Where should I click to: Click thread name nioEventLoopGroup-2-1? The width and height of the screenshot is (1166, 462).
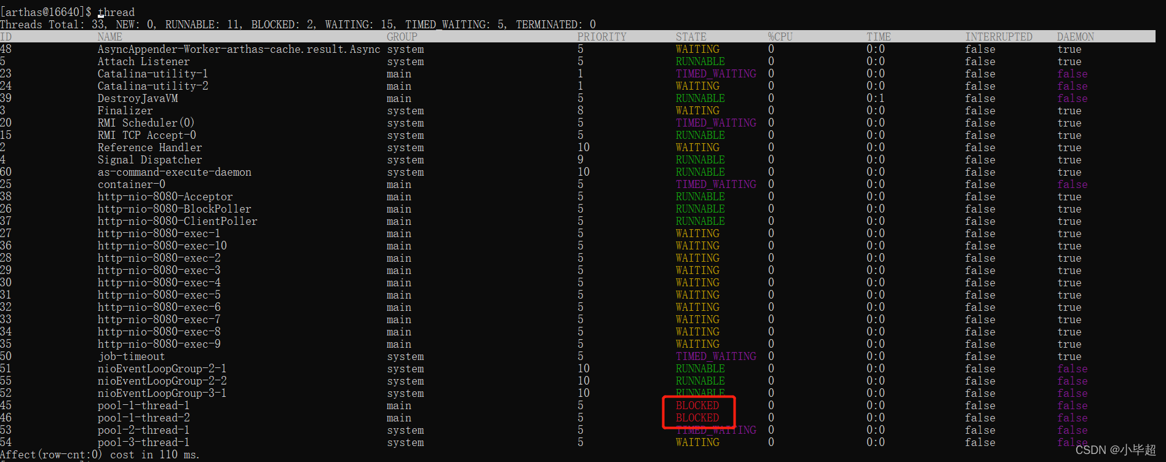tap(162, 369)
